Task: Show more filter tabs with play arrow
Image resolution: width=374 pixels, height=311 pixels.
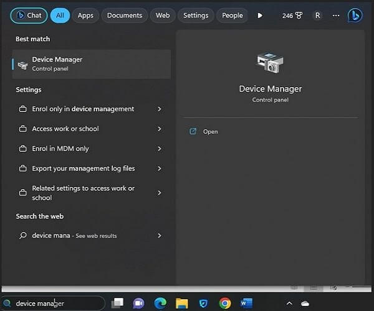Action: [260, 16]
